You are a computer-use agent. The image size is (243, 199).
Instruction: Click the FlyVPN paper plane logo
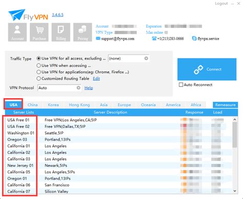(x=17, y=15)
